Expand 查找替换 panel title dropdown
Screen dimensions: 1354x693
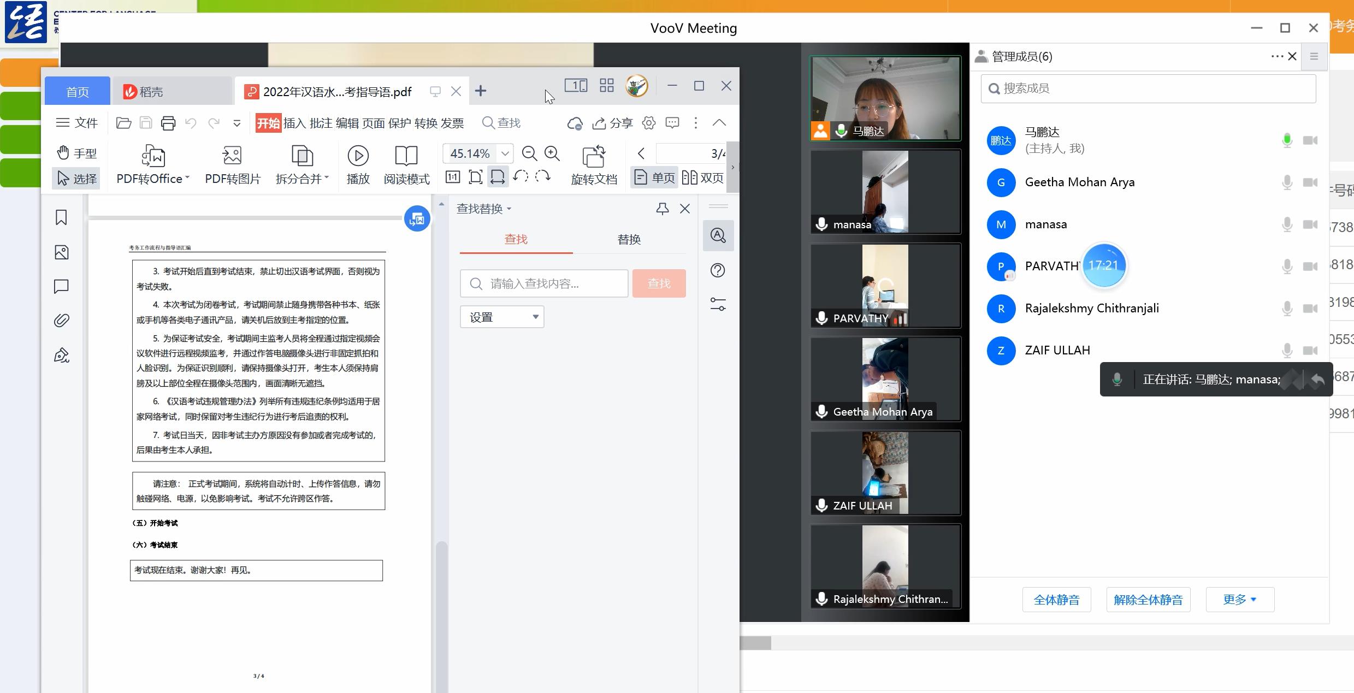509,209
